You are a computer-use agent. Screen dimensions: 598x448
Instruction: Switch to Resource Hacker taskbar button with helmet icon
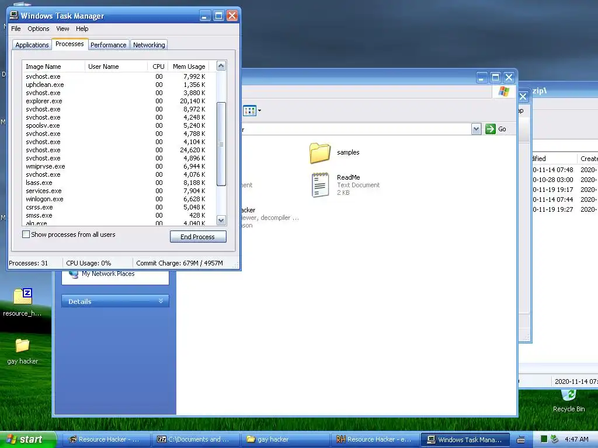[107, 440]
